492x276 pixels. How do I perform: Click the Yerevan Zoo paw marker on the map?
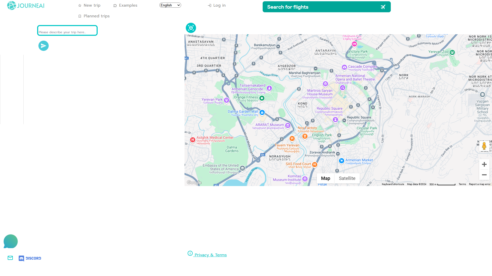[452, 52]
